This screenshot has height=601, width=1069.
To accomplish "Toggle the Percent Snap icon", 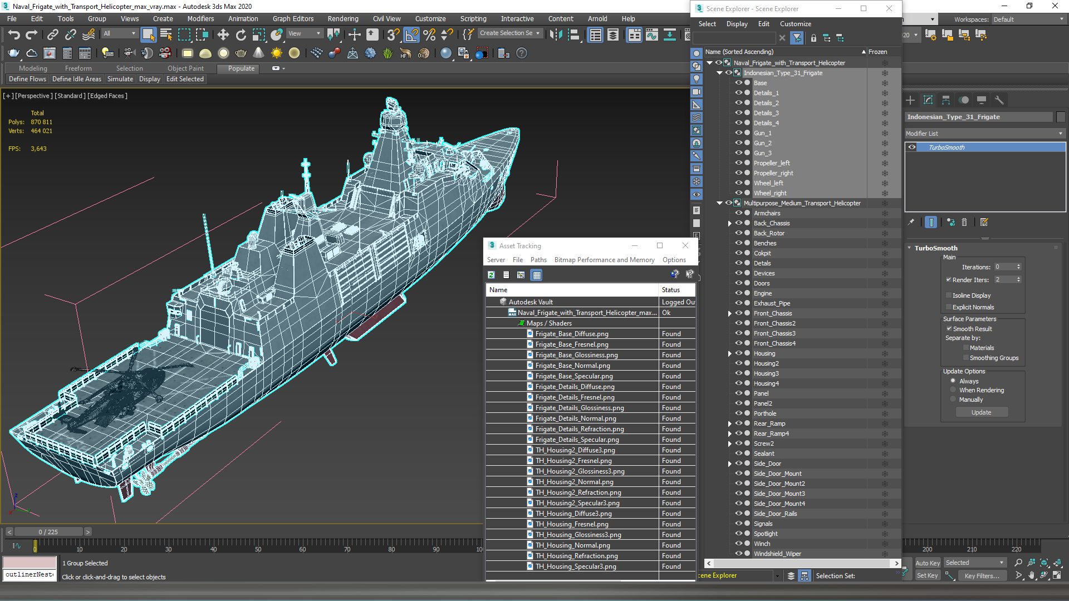I will point(429,35).
